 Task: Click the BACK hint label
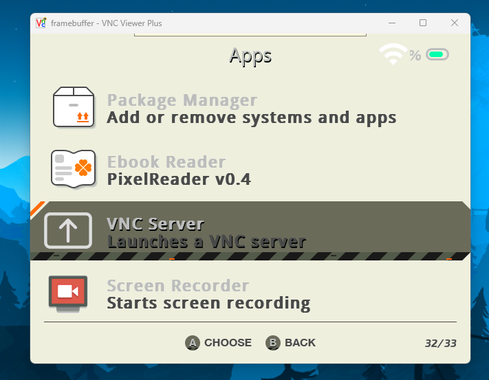pyautogui.click(x=300, y=343)
